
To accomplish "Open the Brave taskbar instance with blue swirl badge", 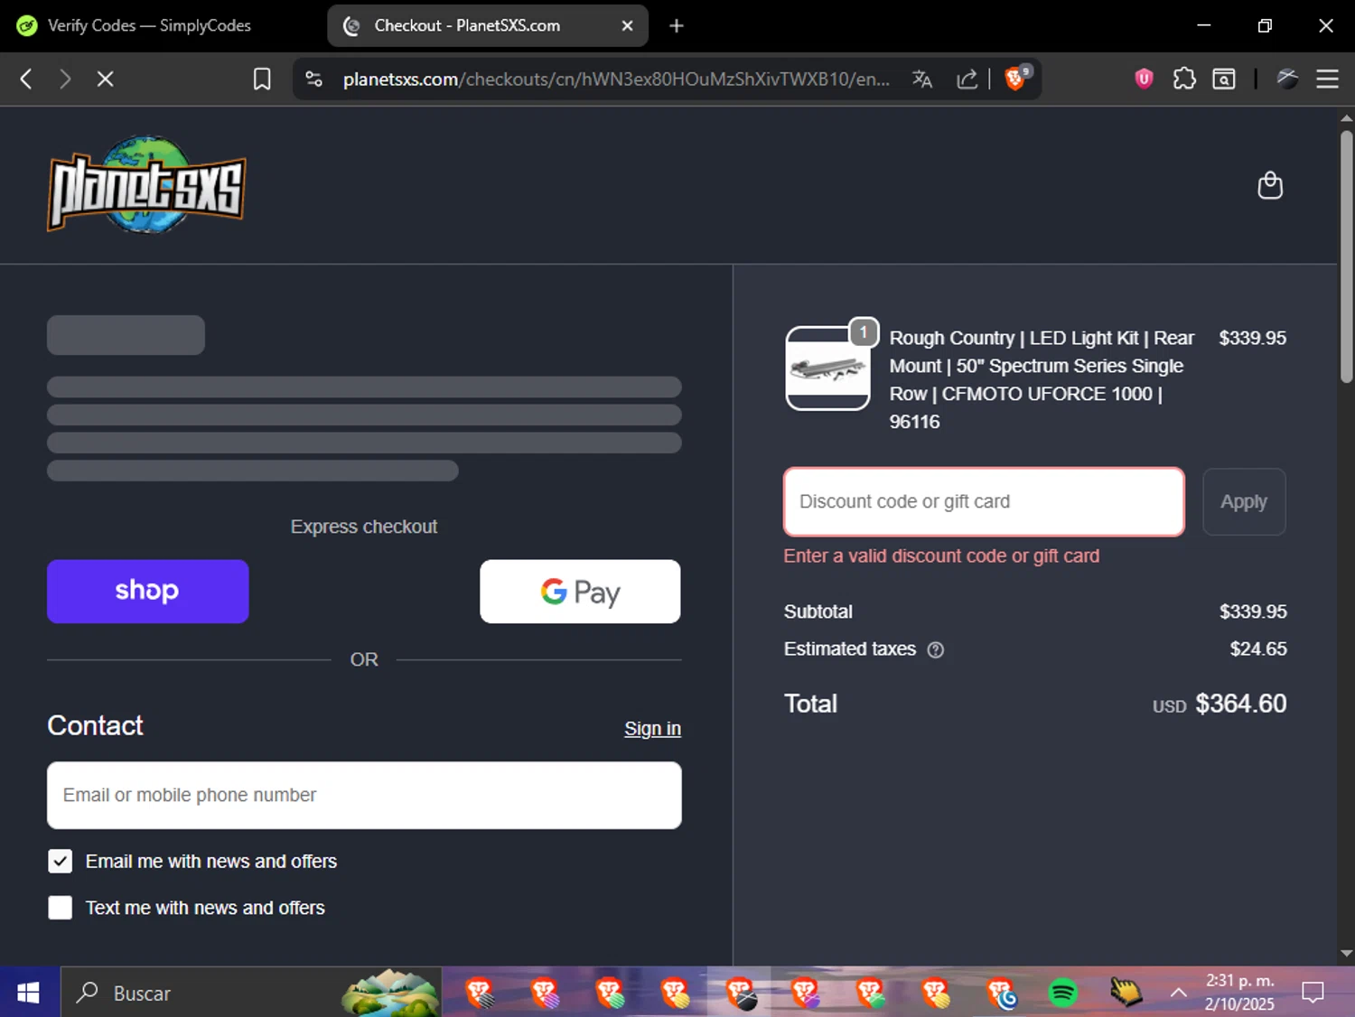I will point(1001,994).
